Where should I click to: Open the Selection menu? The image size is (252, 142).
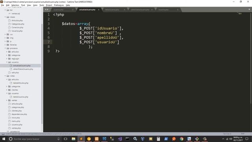15,5
